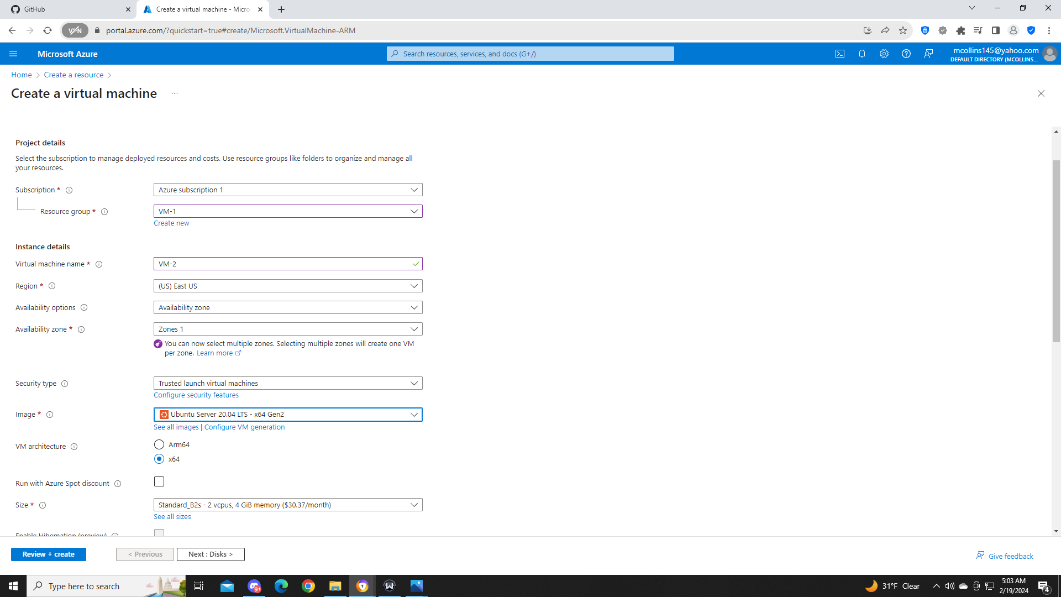Open the Image dropdown

pyautogui.click(x=287, y=415)
